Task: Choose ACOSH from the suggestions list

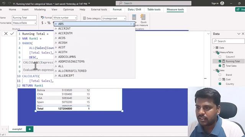Action: [95, 43]
